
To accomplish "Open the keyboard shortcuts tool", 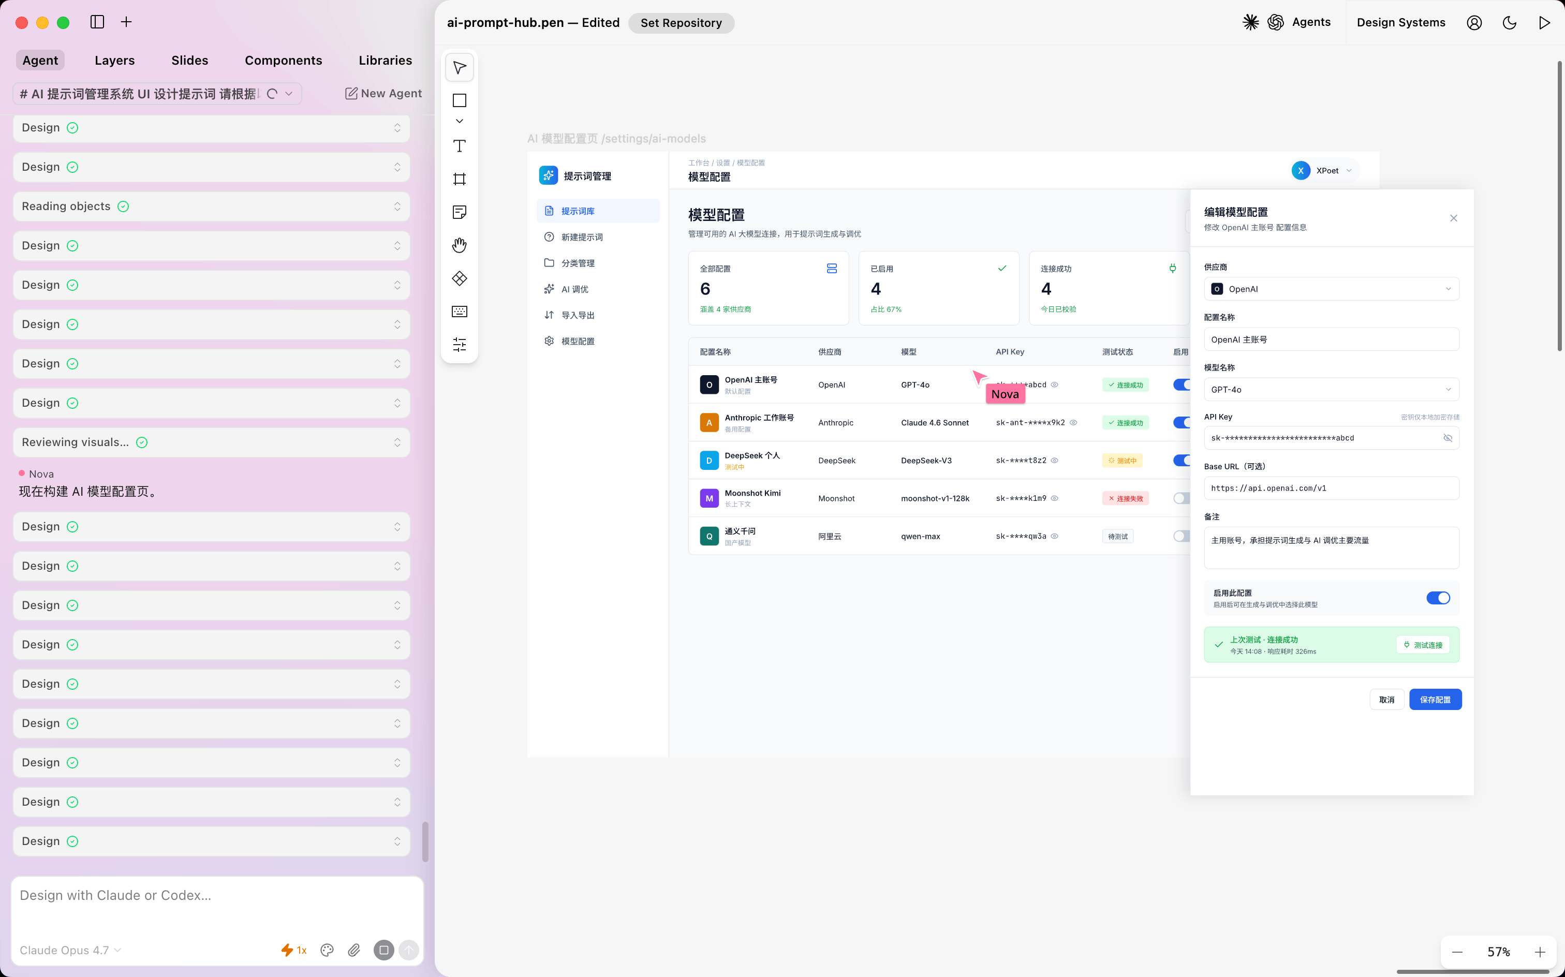I will (x=460, y=312).
